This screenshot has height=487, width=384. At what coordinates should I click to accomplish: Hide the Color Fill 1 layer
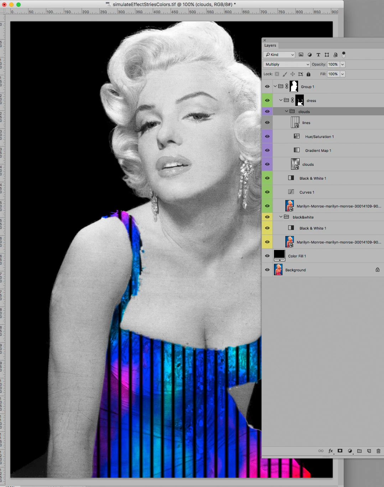click(267, 256)
